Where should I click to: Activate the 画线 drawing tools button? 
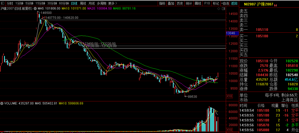coord(198,3)
